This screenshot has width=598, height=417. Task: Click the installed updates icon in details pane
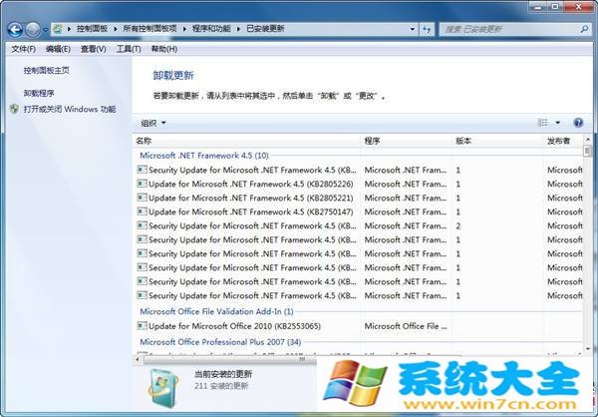pos(163,387)
